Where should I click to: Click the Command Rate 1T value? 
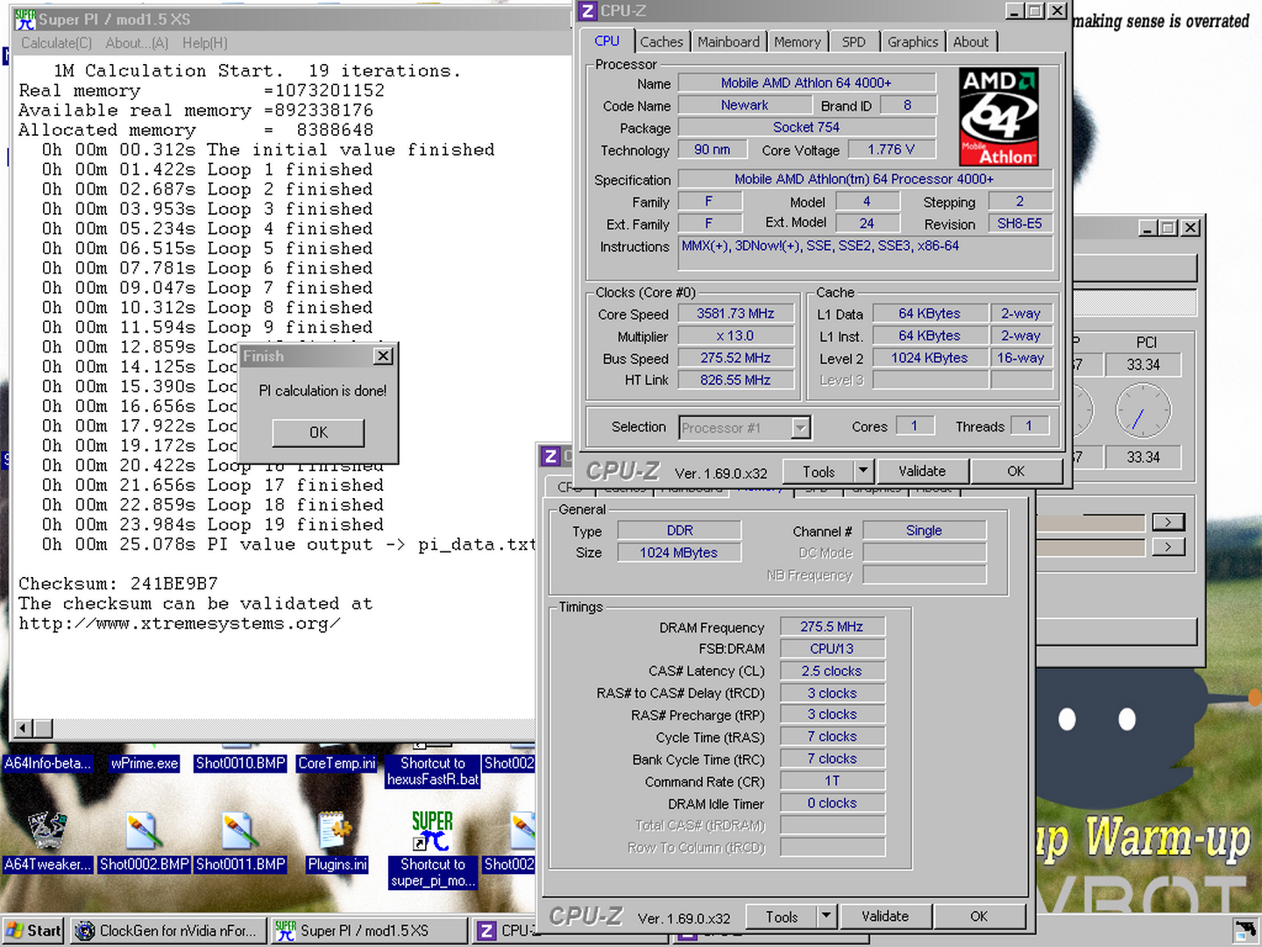click(832, 780)
